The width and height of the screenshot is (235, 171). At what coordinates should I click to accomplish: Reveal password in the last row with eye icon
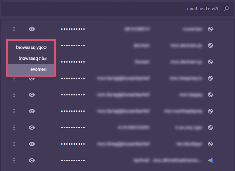point(32,160)
